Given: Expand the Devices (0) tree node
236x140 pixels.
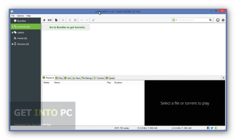Looking at the screenshot, I should pos(12,44).
